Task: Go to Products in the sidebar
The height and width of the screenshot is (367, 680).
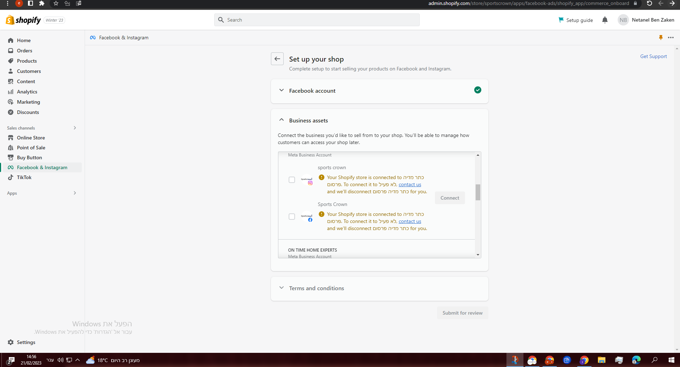Action: click(x=27, y=61)
